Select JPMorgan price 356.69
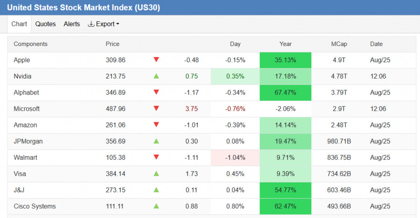Viewport: 420px width, 218px height. coord(115,141)
